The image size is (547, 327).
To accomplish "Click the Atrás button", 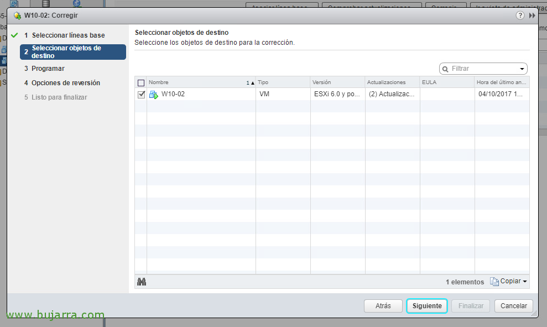I will coord(383,306).
